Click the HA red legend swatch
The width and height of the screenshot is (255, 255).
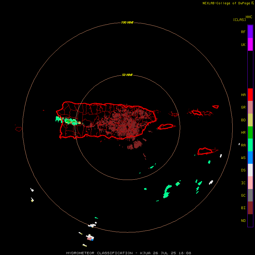coord(250,95)
